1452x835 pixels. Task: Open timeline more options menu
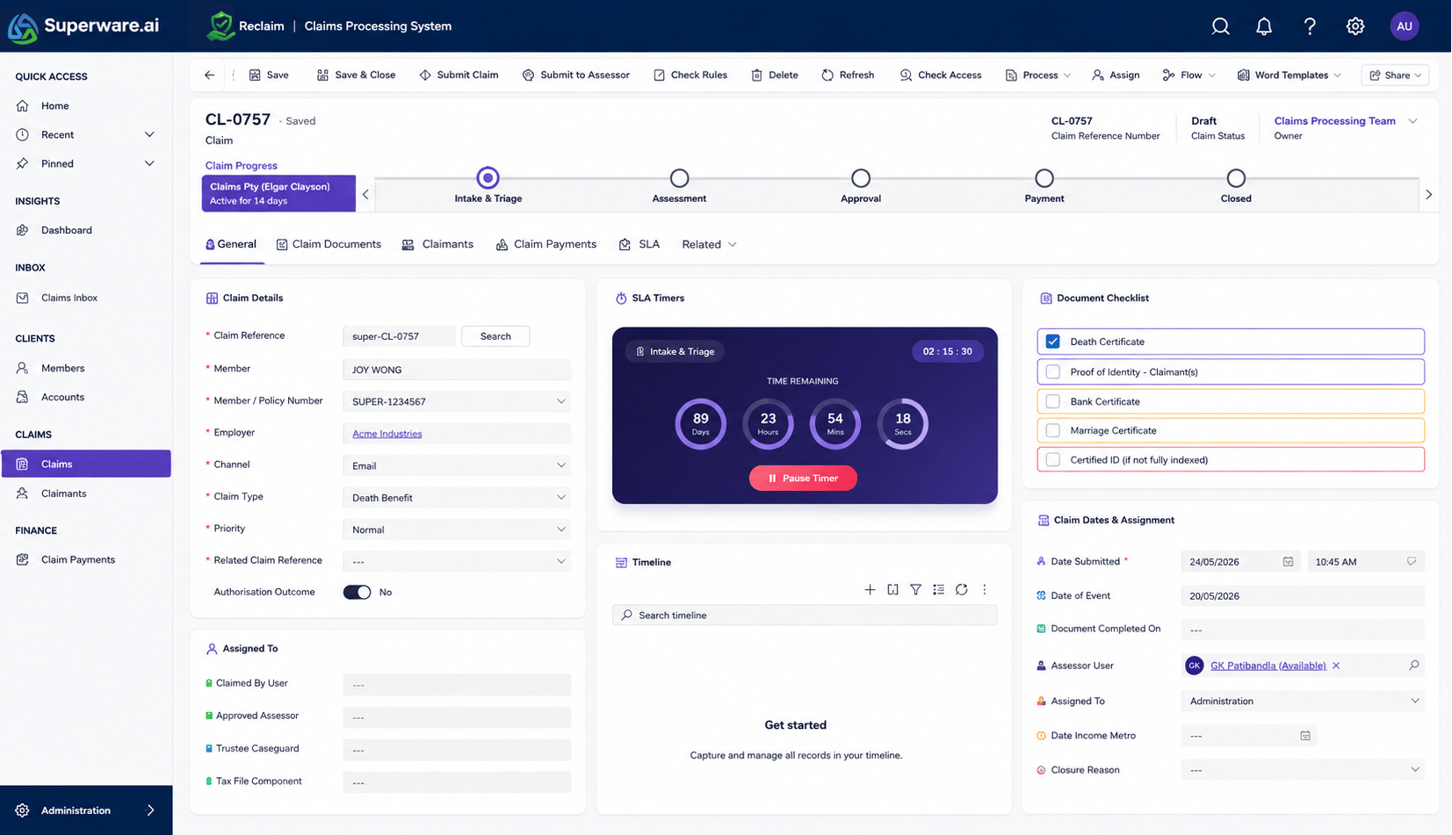point(985,590)
